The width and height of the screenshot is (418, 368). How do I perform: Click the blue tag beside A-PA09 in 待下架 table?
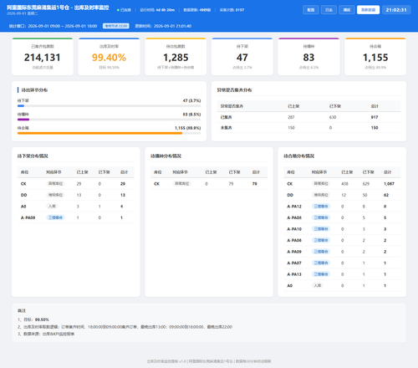[55, 217]
